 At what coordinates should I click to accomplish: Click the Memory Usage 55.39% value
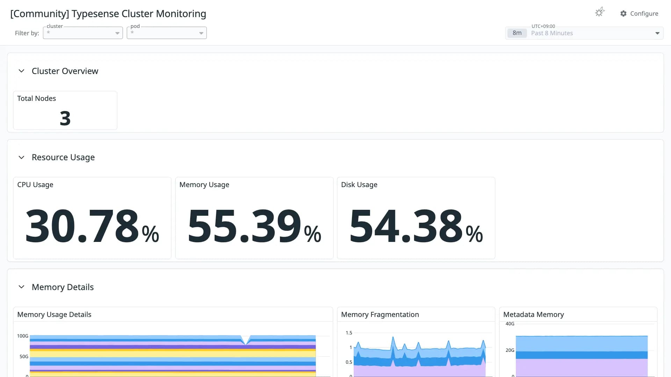click(254, 226)
